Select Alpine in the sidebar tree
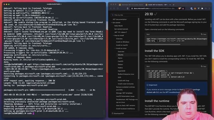The height and width of the screenshot is (120, 214). click(120, 58)
